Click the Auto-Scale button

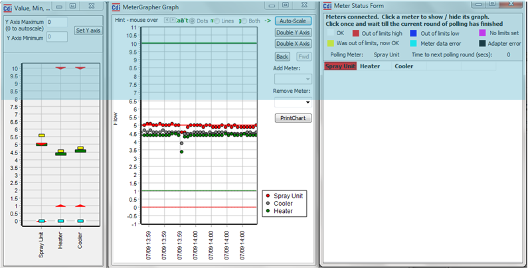[293, 21]
